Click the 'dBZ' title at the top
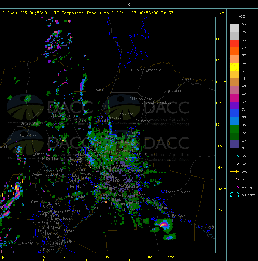Viewport: 258px width, 261px height. 129,5
